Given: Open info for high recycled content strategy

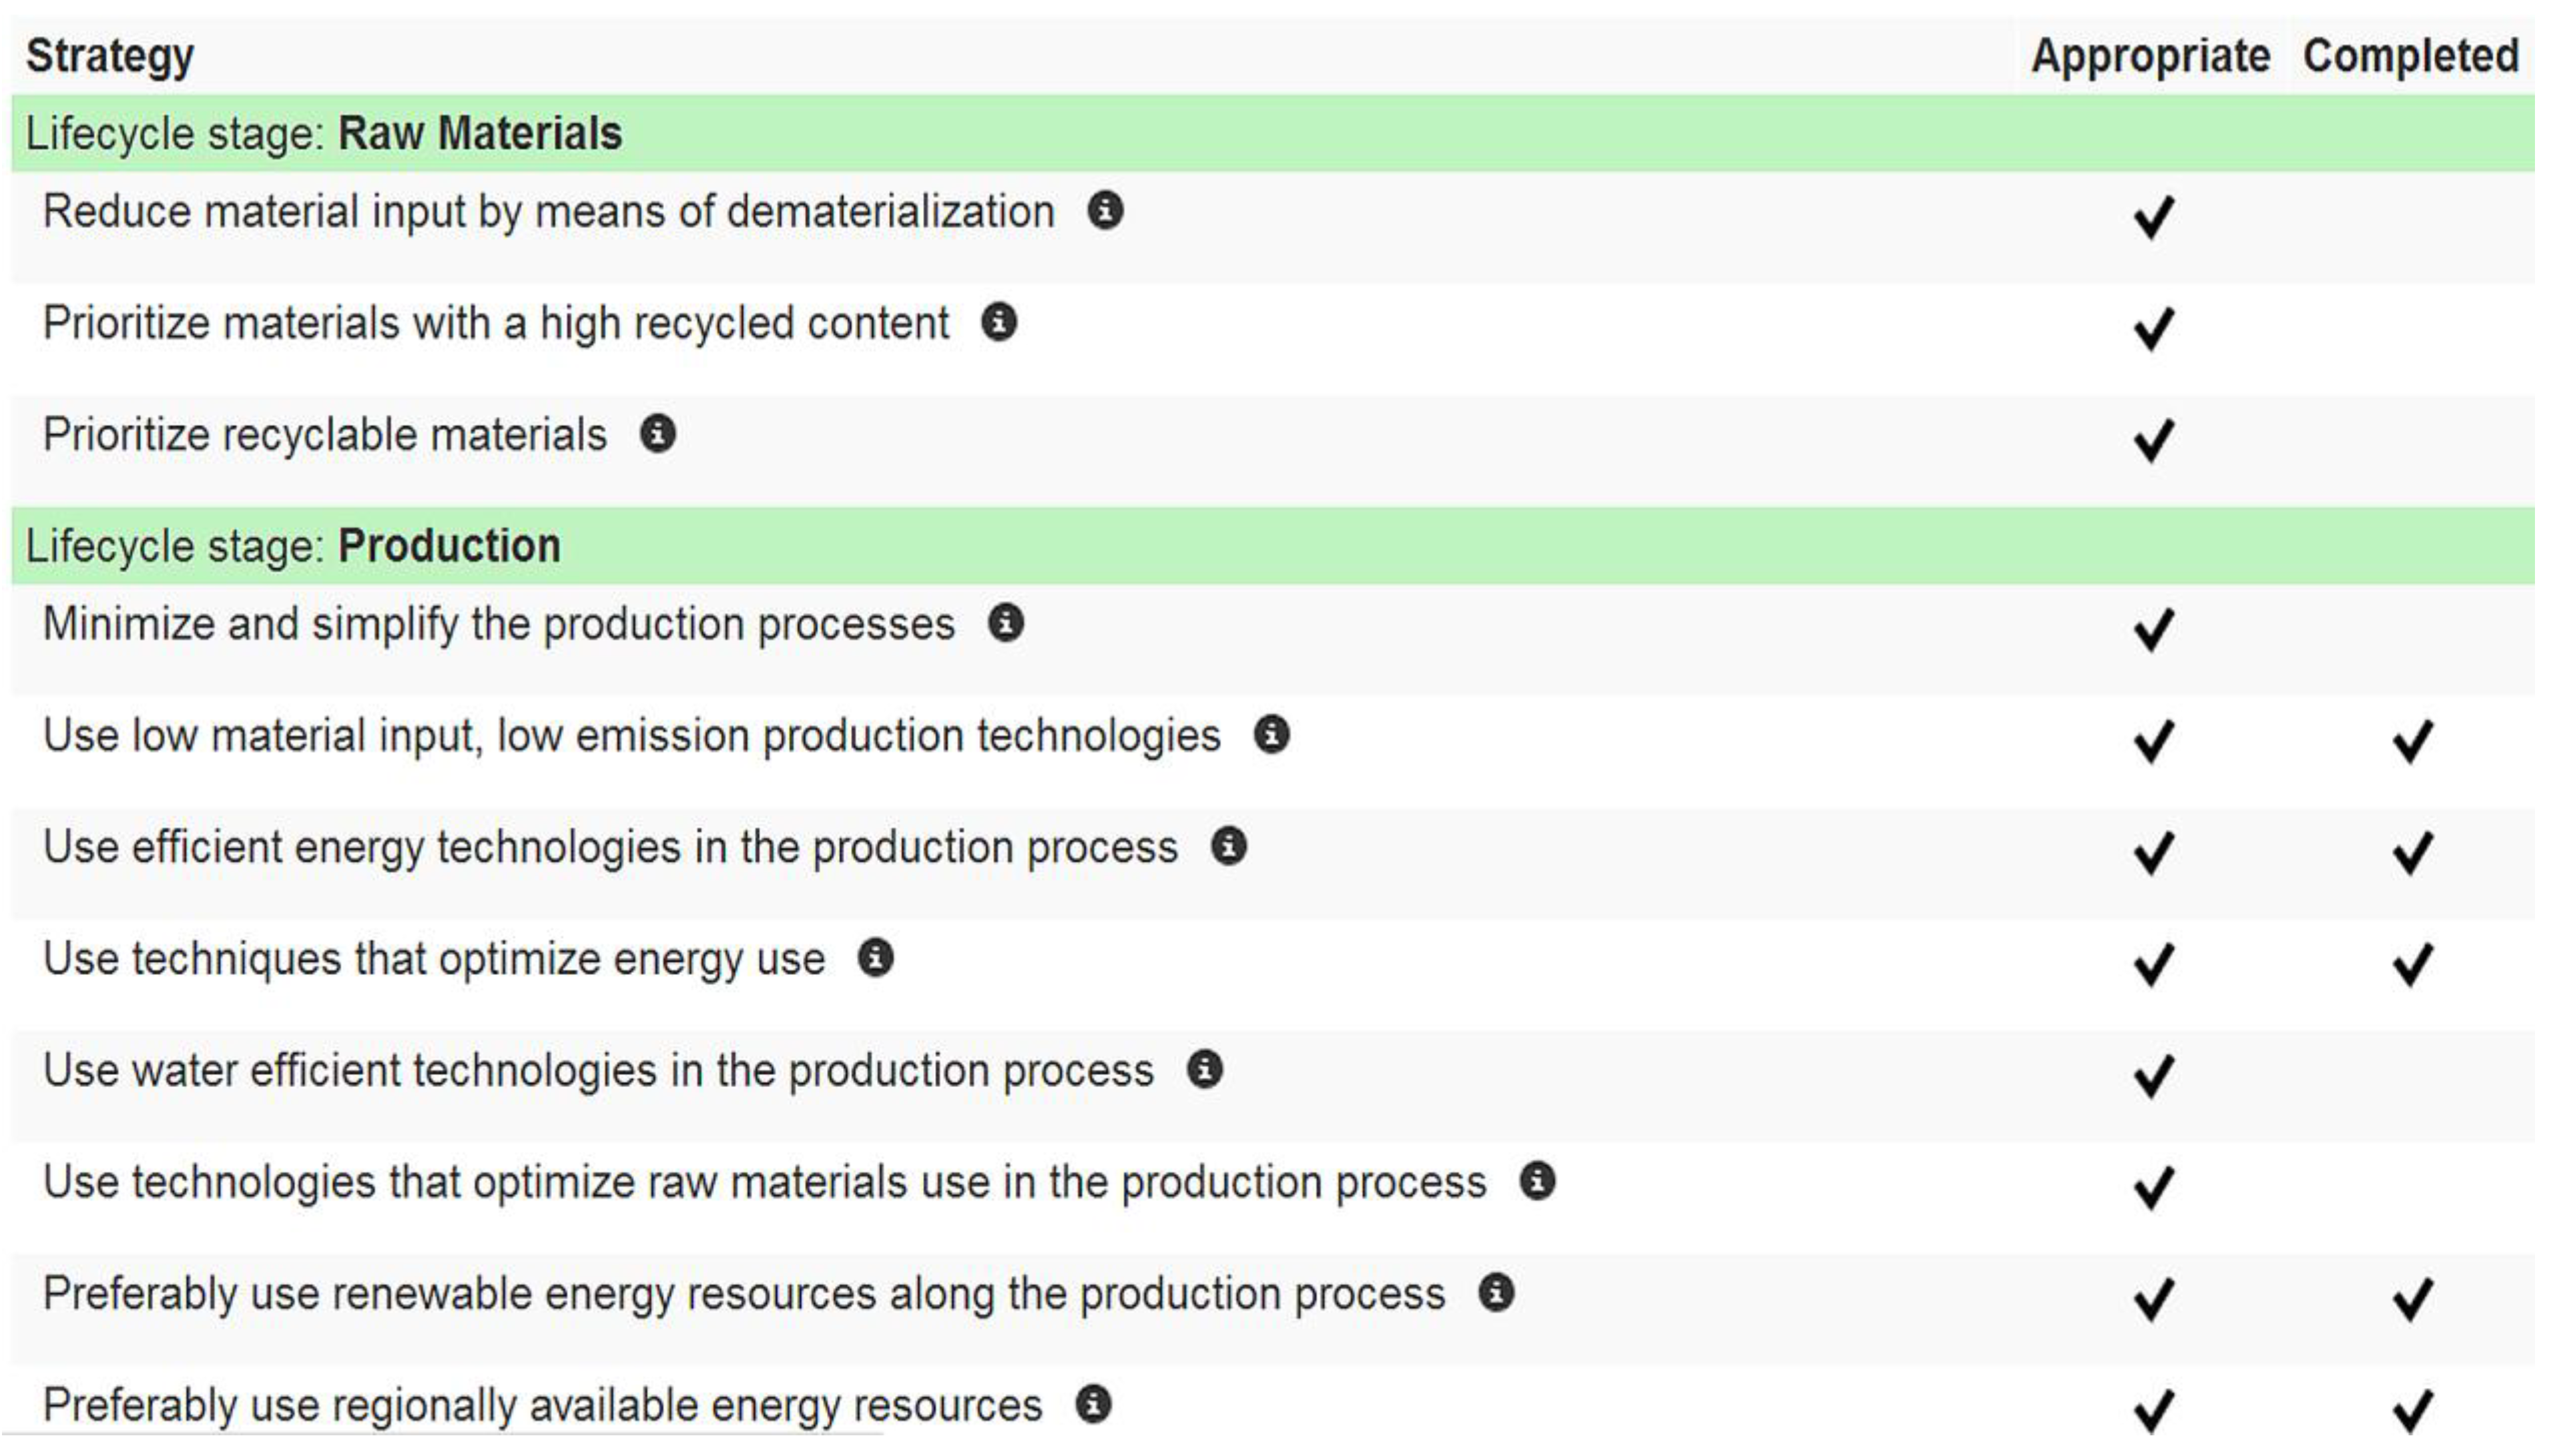Looking at the screenshot, I should pyautogui.click(x=998, y=322).
